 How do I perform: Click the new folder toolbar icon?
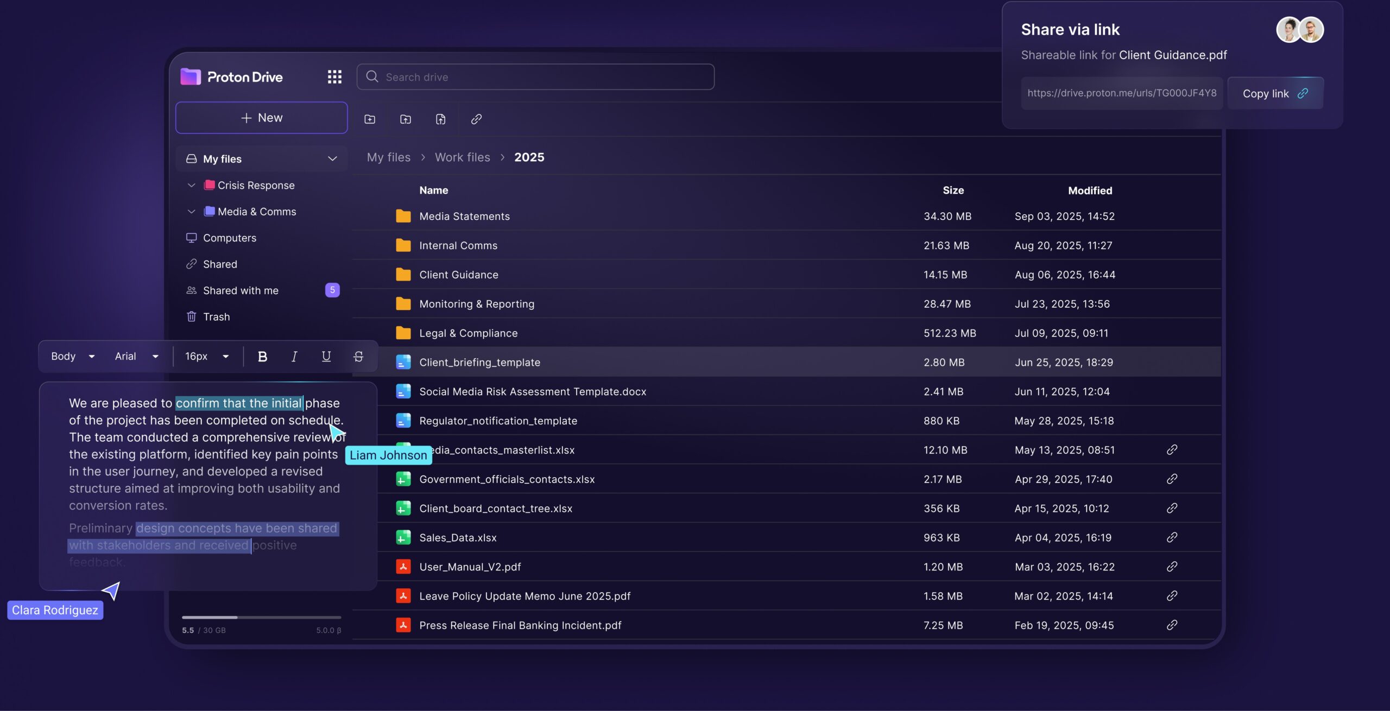tap(370, 119)
